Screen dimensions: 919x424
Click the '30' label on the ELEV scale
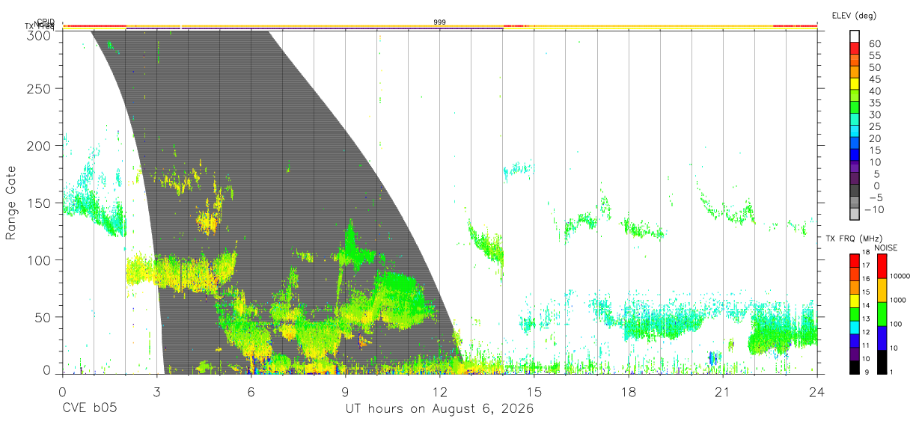[x=874, y=114]
